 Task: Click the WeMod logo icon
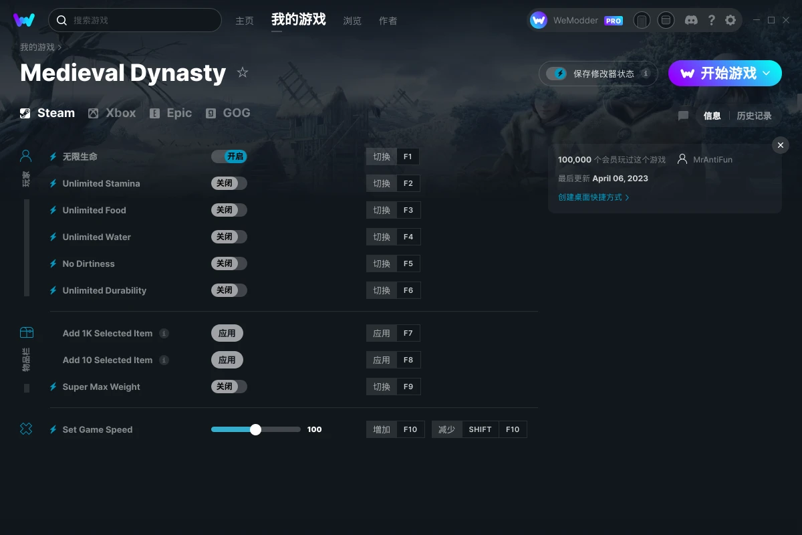tap(24, 20)
